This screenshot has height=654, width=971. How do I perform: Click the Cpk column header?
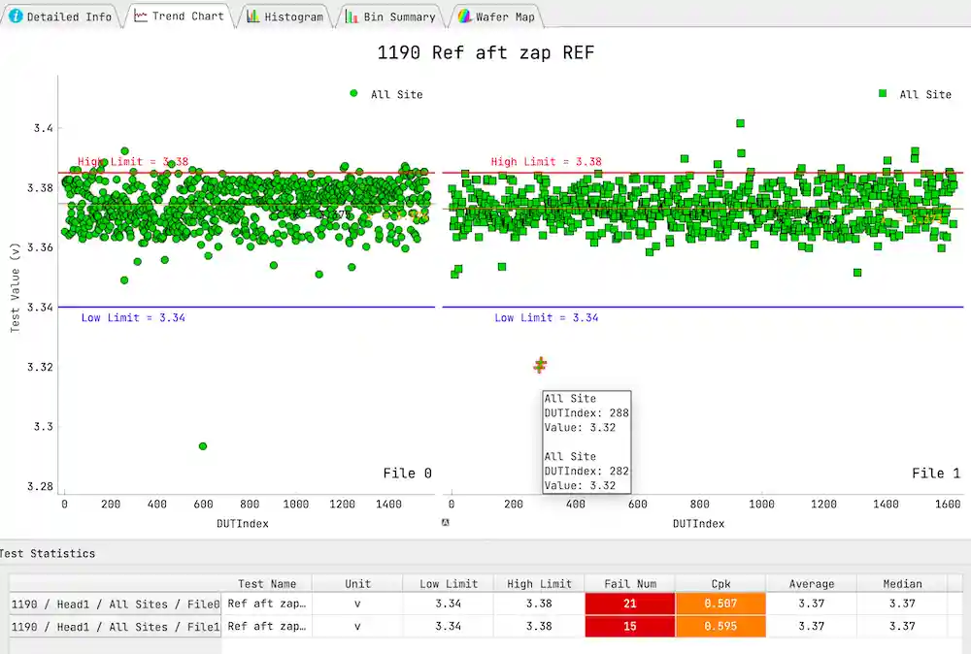(x=720, y=584)
